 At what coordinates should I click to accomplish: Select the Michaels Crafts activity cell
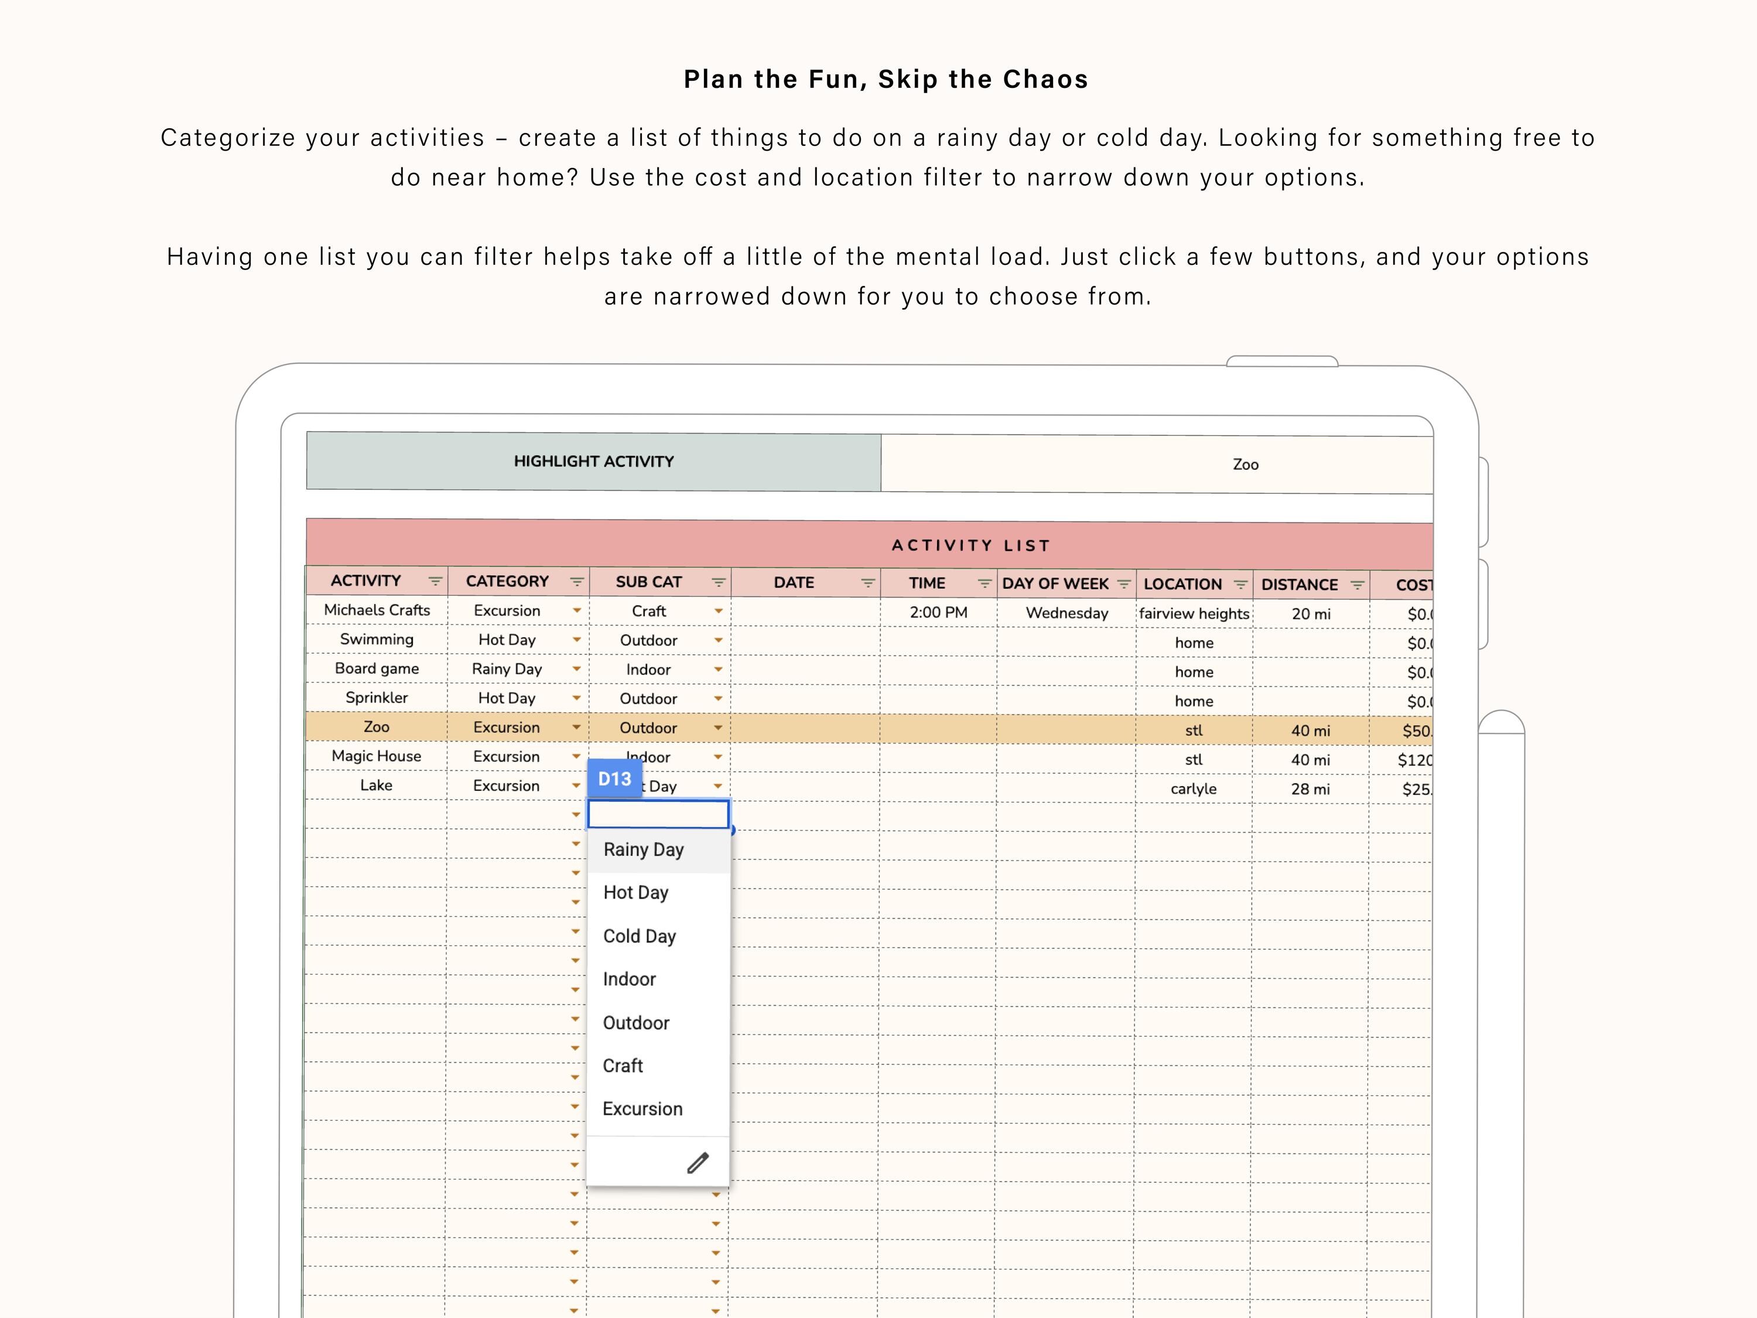377,610
